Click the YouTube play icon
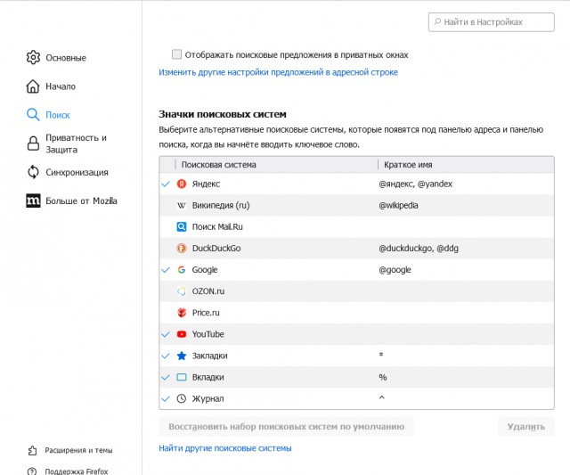The width and height of the screenshot is (570, 475). (x=182, y=334)
